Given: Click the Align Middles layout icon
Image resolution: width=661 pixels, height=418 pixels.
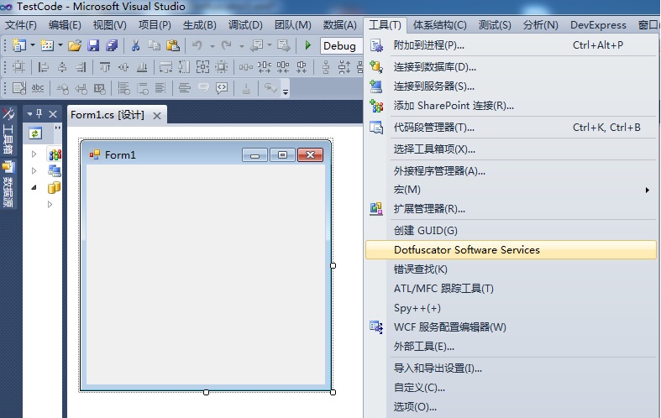Looking at the screenshot, I should [123, 67].
